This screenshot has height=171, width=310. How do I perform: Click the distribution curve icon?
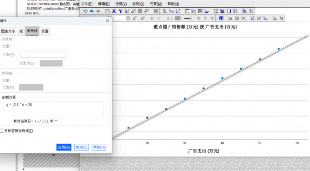(x=275, y=18)
